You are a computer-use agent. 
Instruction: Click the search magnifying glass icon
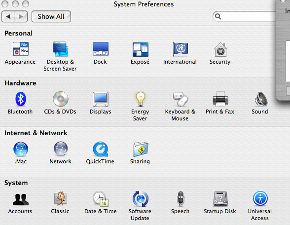click(x=218, y=16)
